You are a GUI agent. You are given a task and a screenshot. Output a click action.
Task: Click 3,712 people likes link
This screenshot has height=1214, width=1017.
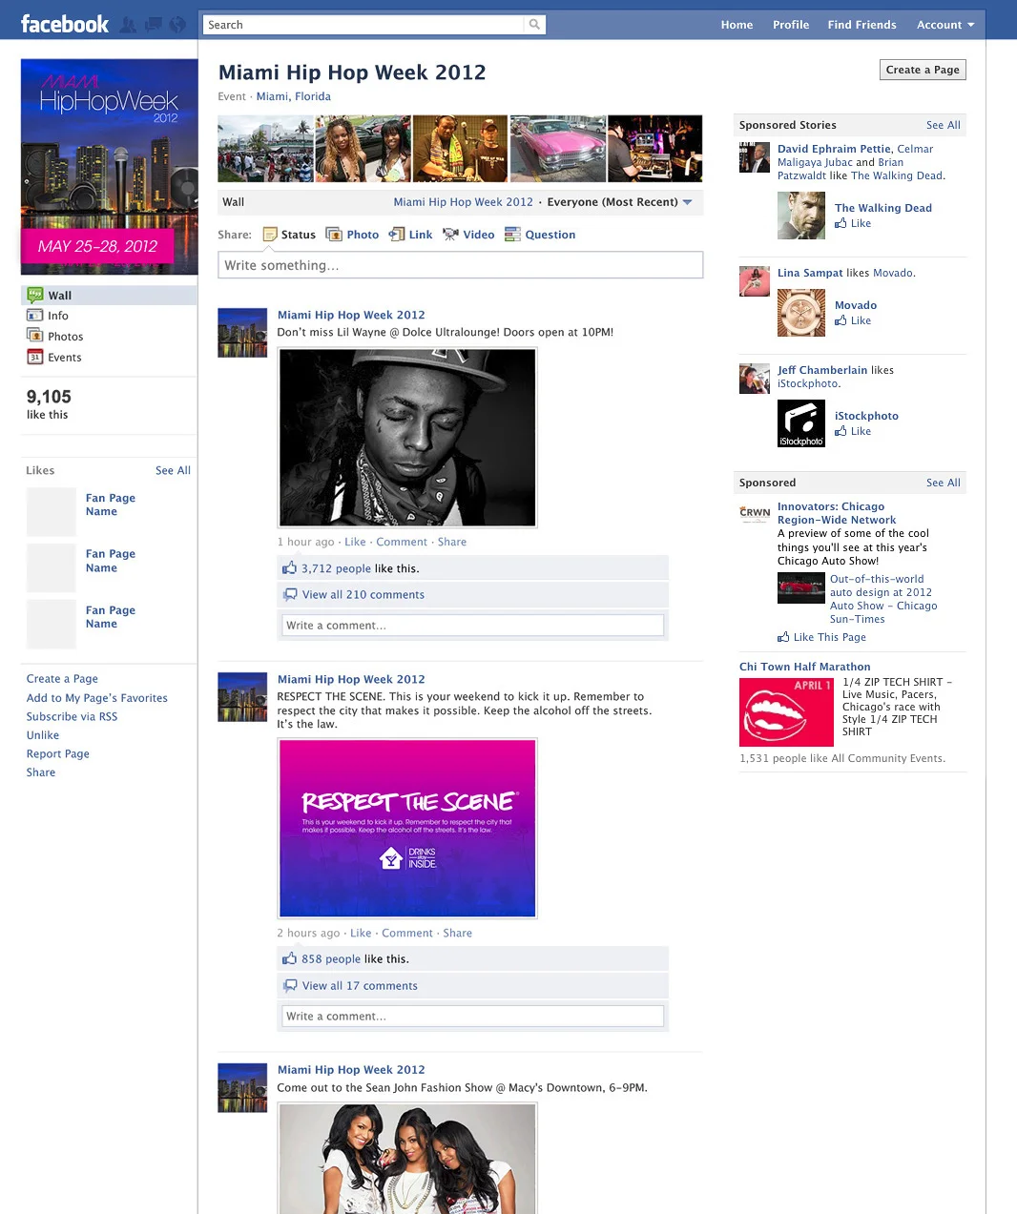[x=336, y=568]
